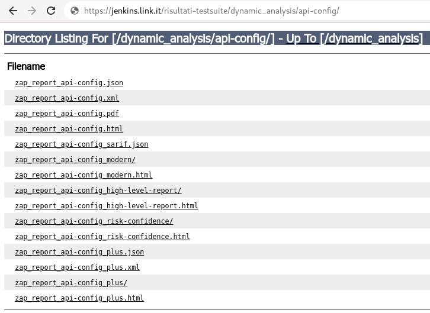Go forward to the next page

coord(32,11)
